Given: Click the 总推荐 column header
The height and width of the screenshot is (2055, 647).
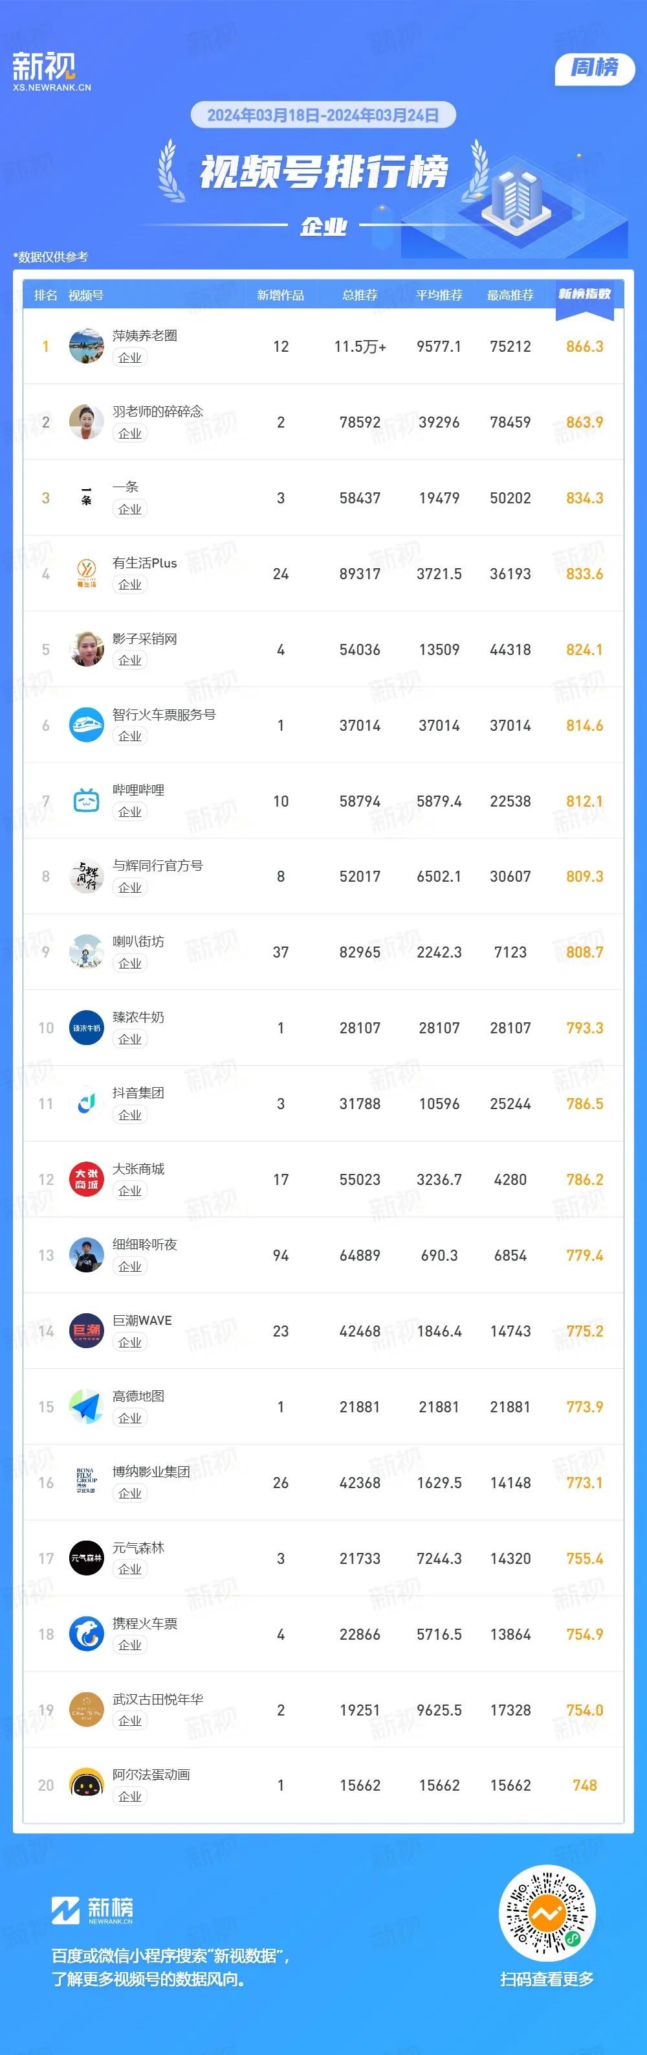Looking at the screenshot, I should pyautogui.click(x=360, y=295).
